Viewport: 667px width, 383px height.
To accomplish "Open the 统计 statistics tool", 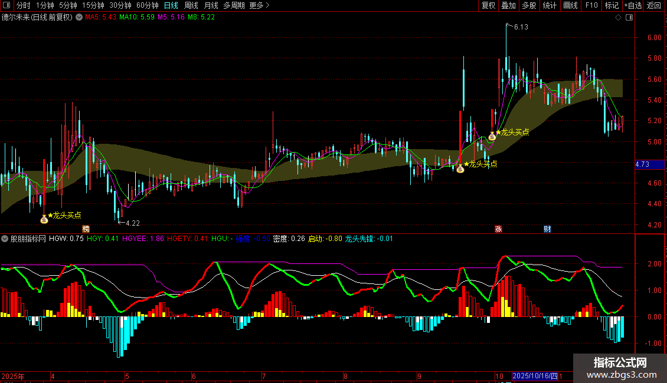I will click(x=549, y=5).
